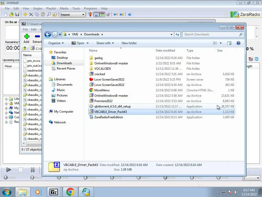Expand the arrow next to Open

88,43
